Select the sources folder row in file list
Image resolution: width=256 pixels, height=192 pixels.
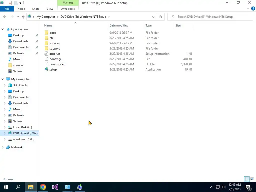118,43
